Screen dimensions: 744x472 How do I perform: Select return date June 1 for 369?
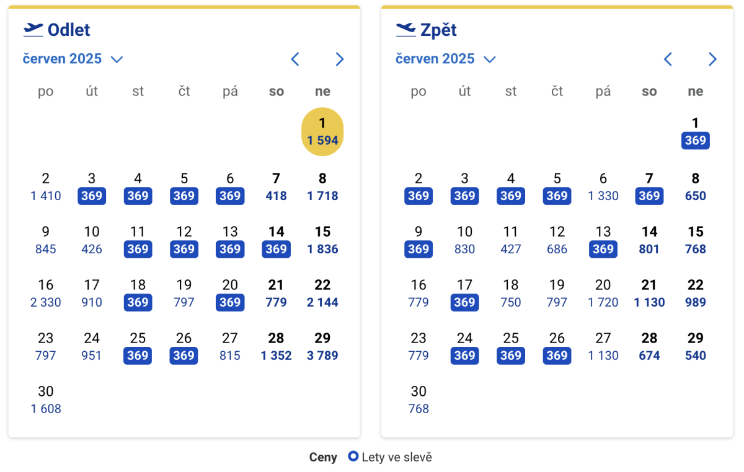pyautogui.click(x=695, y=132)
